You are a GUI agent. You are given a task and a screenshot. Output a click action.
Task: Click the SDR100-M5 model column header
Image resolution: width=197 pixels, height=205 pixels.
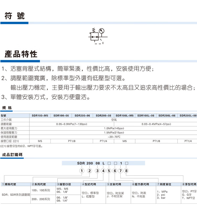pyautogui.click(x=40, y=115)
